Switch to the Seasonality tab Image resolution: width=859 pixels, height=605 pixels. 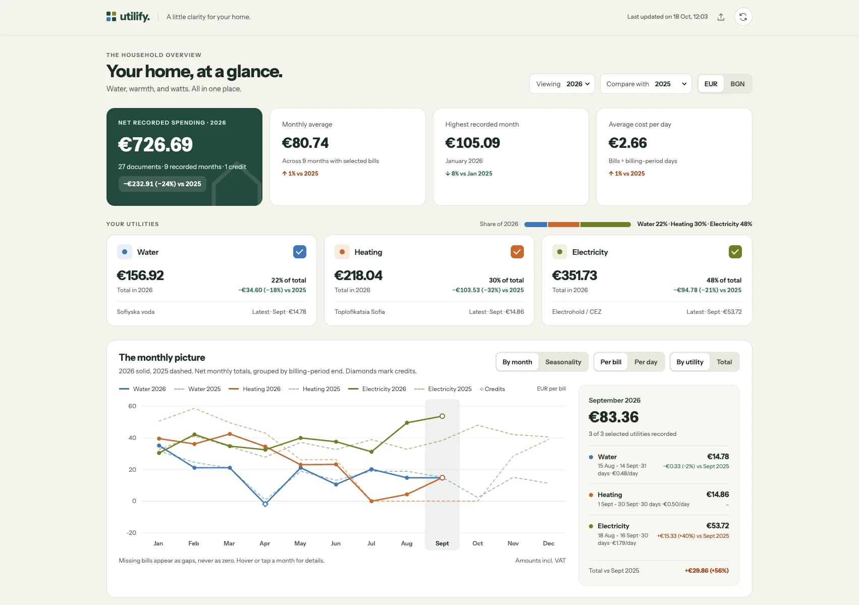[563, 362]
